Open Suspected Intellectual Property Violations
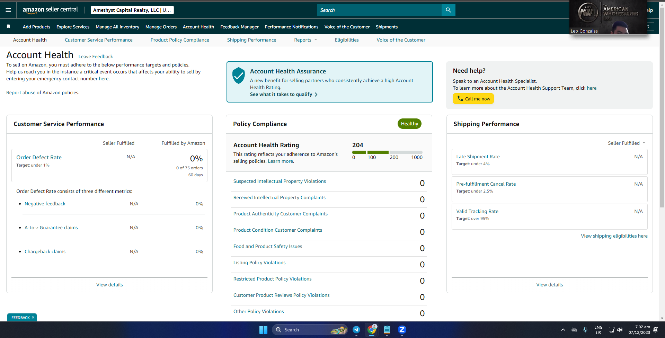665x338 pixels. pyautogui.click(x=280, y=181)
